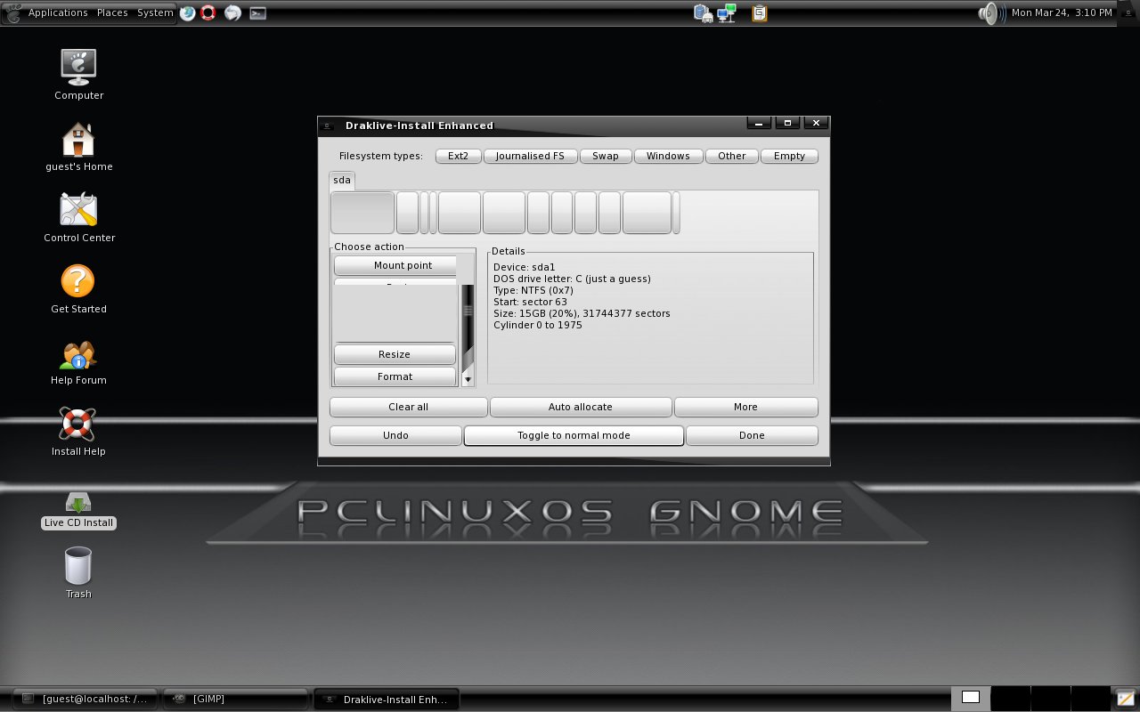
Task: Click the Resize action button
Action: pyautogui.click(x=395, y=354)
